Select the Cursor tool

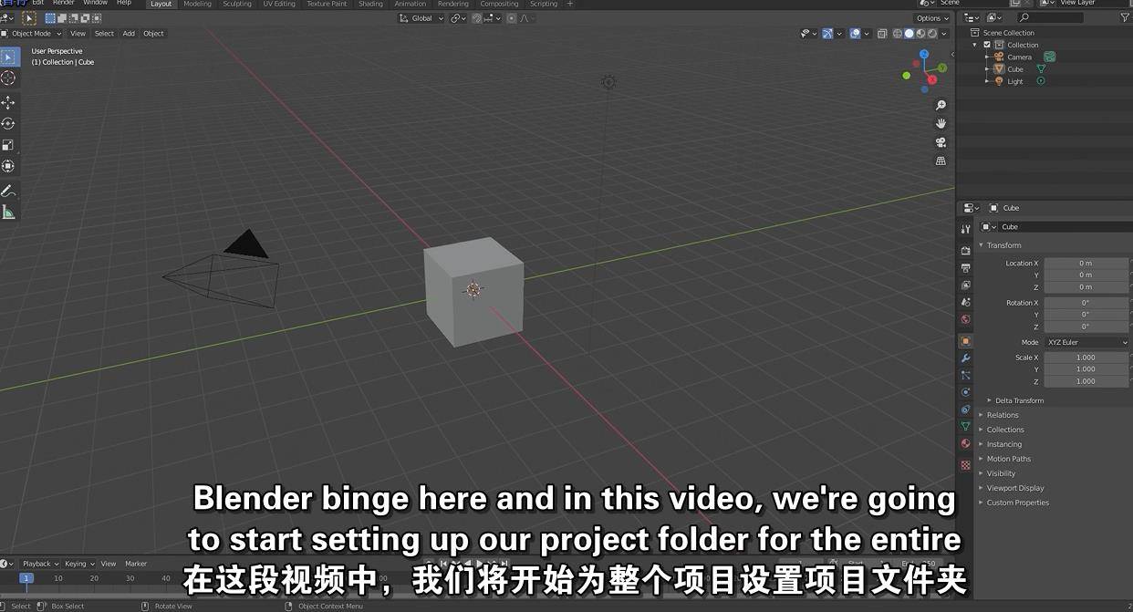9,78
